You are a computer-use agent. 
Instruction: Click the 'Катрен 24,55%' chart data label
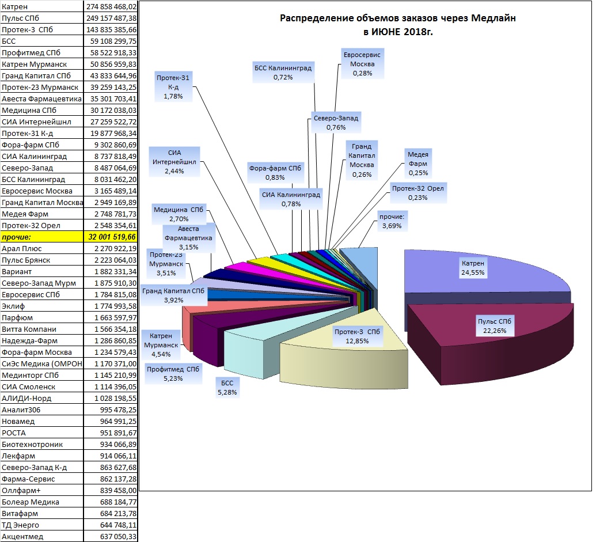click(473, 268)
